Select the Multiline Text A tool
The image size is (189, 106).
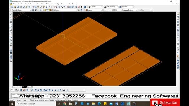[x=11, y=61]
